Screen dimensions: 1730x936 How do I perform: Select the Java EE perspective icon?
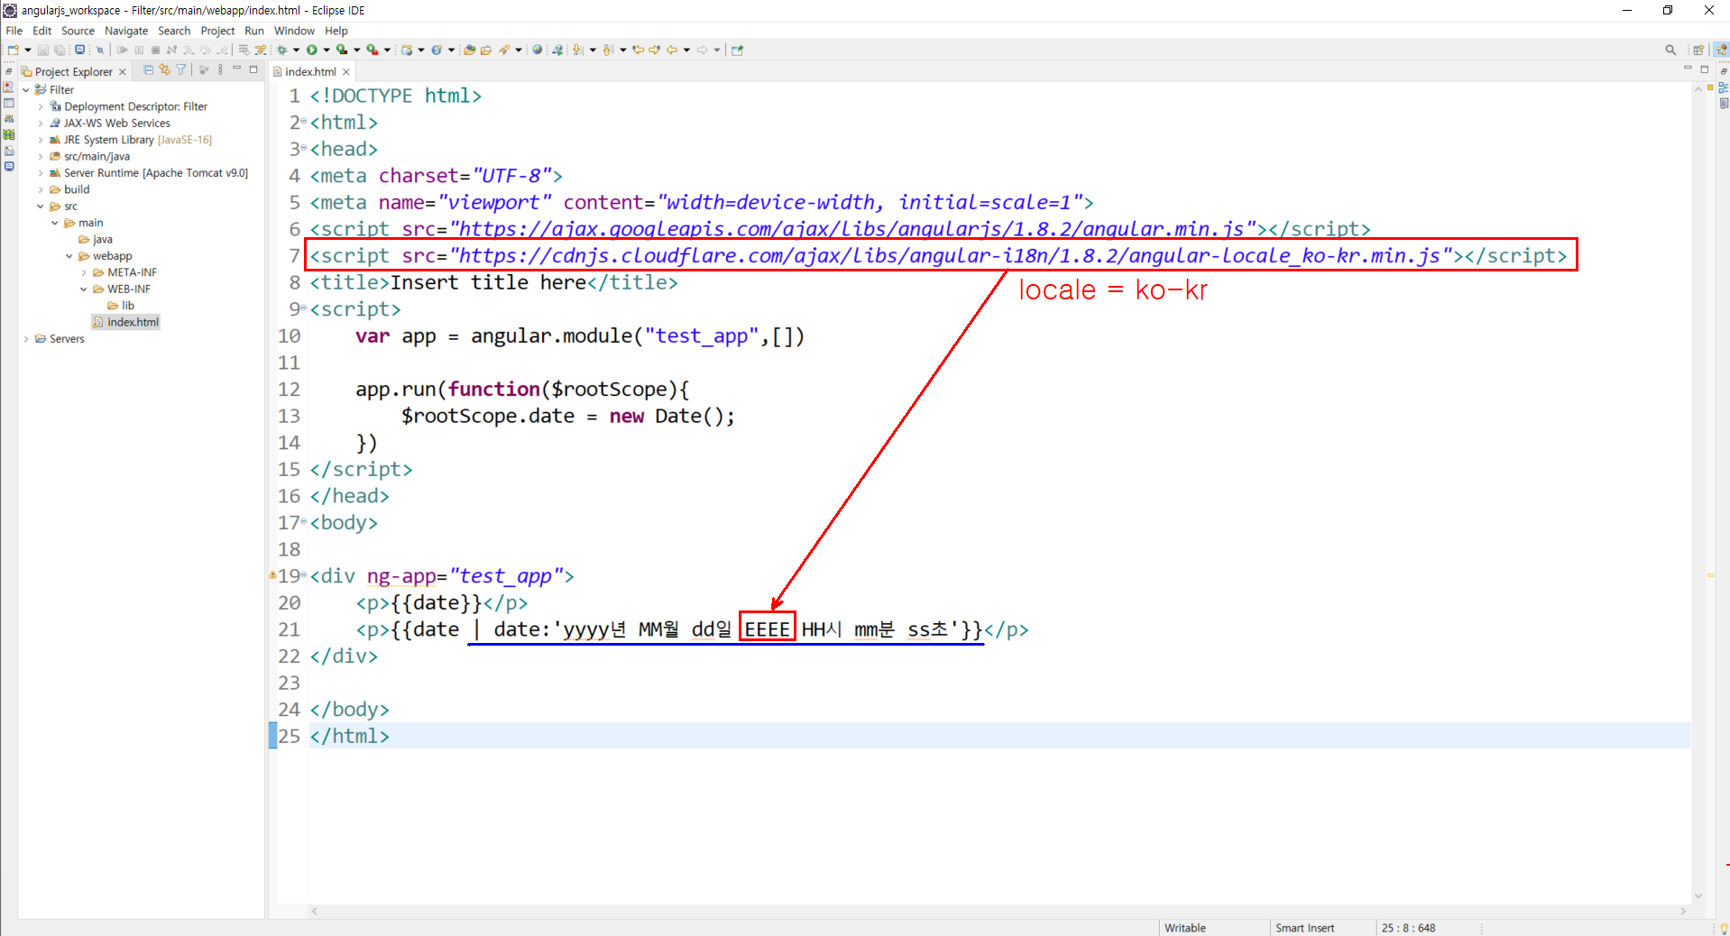1721,50
